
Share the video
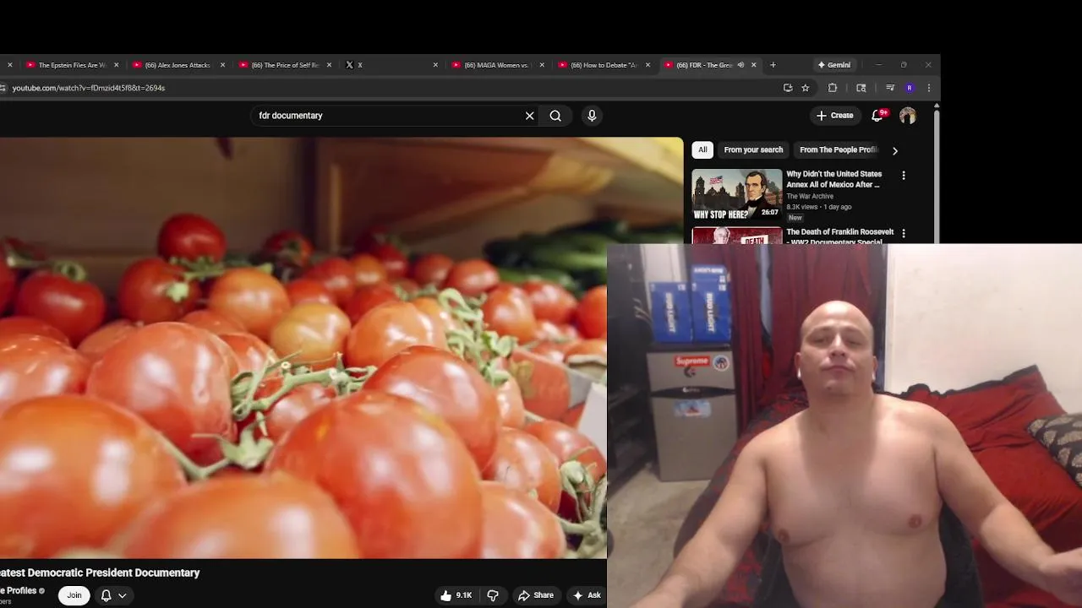[536, 595]
